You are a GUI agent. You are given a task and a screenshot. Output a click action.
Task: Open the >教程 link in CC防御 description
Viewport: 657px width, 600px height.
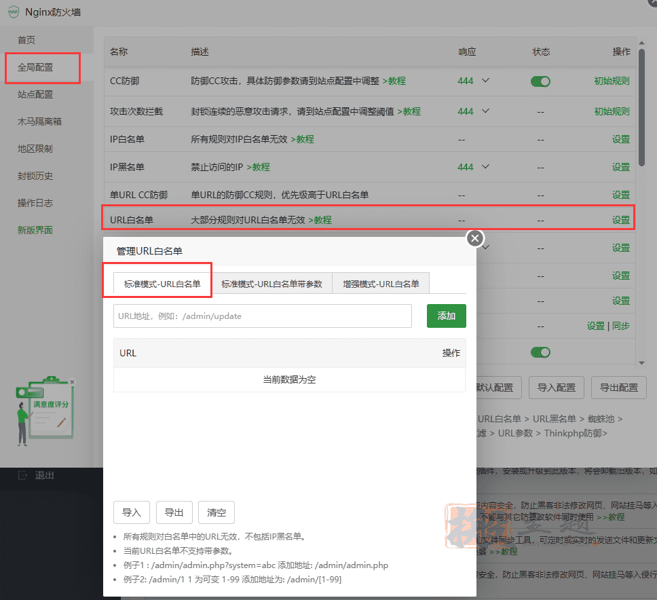point(394,81)
